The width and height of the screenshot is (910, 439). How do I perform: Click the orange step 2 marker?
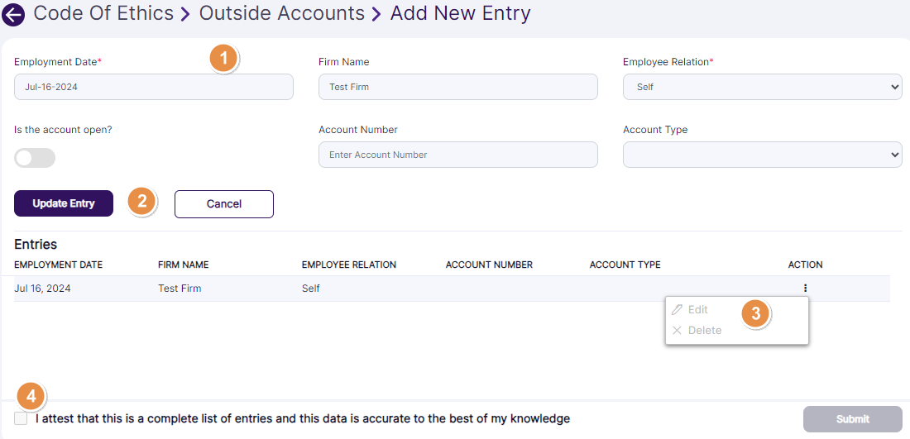pyautogui.click(x=141, y=202)
